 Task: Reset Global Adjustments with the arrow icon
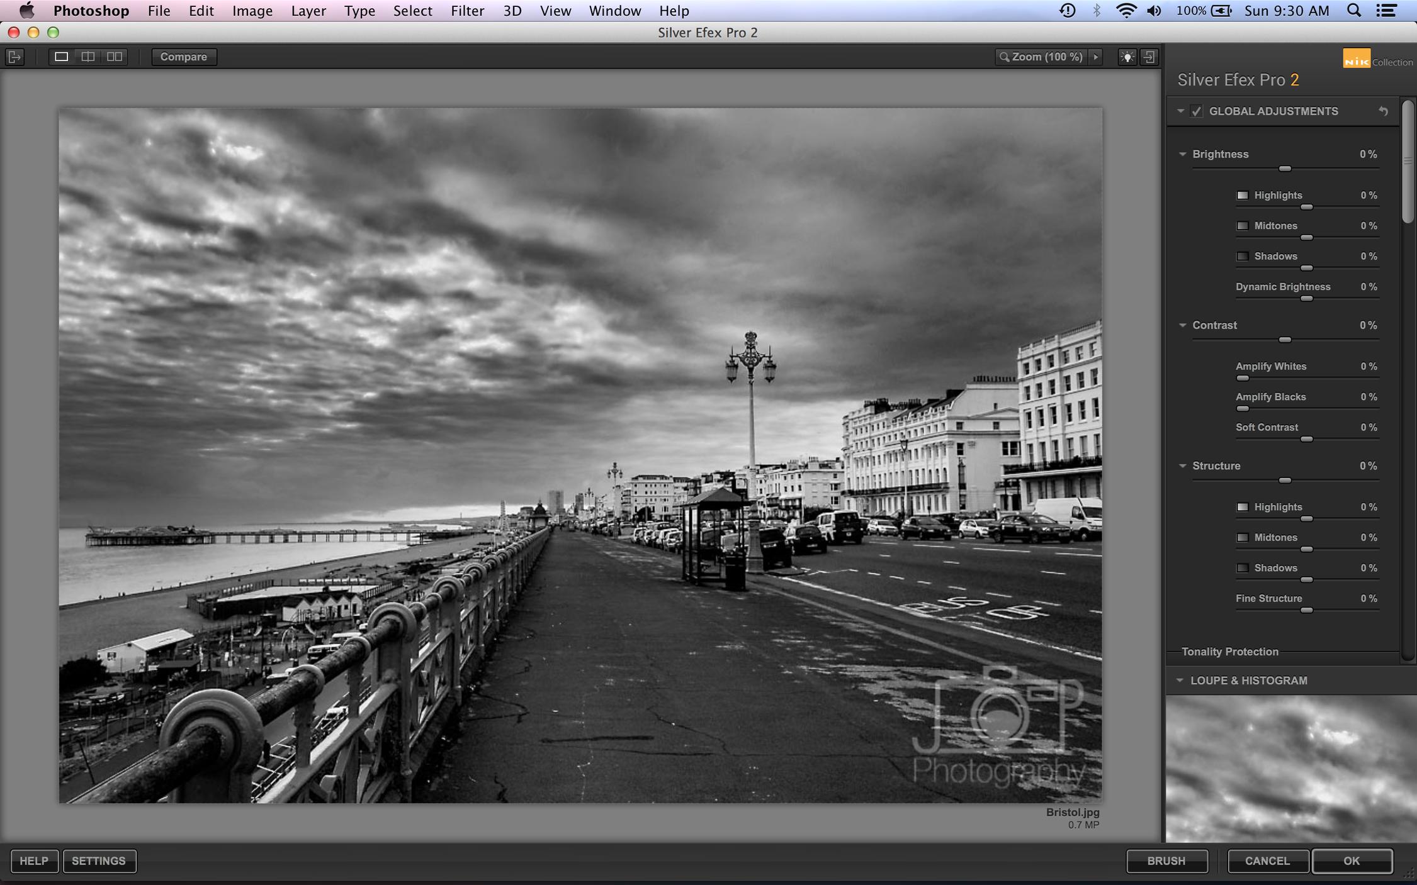click(1383, 111)
